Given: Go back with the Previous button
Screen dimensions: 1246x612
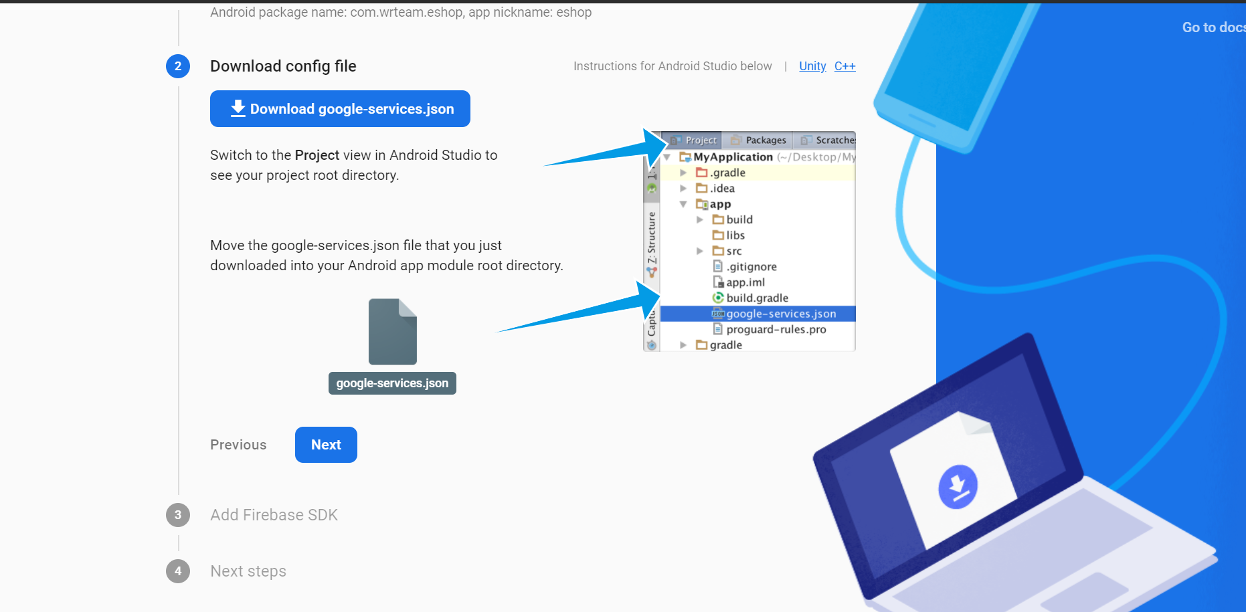Looking at the screenshot, I should click(x=238, y=445).
